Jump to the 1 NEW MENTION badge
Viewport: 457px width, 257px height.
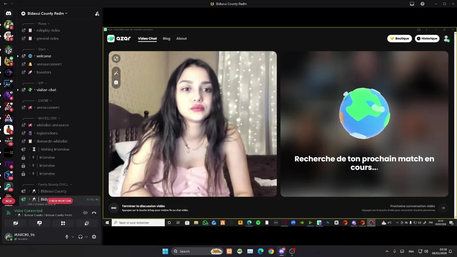[60, 201]
